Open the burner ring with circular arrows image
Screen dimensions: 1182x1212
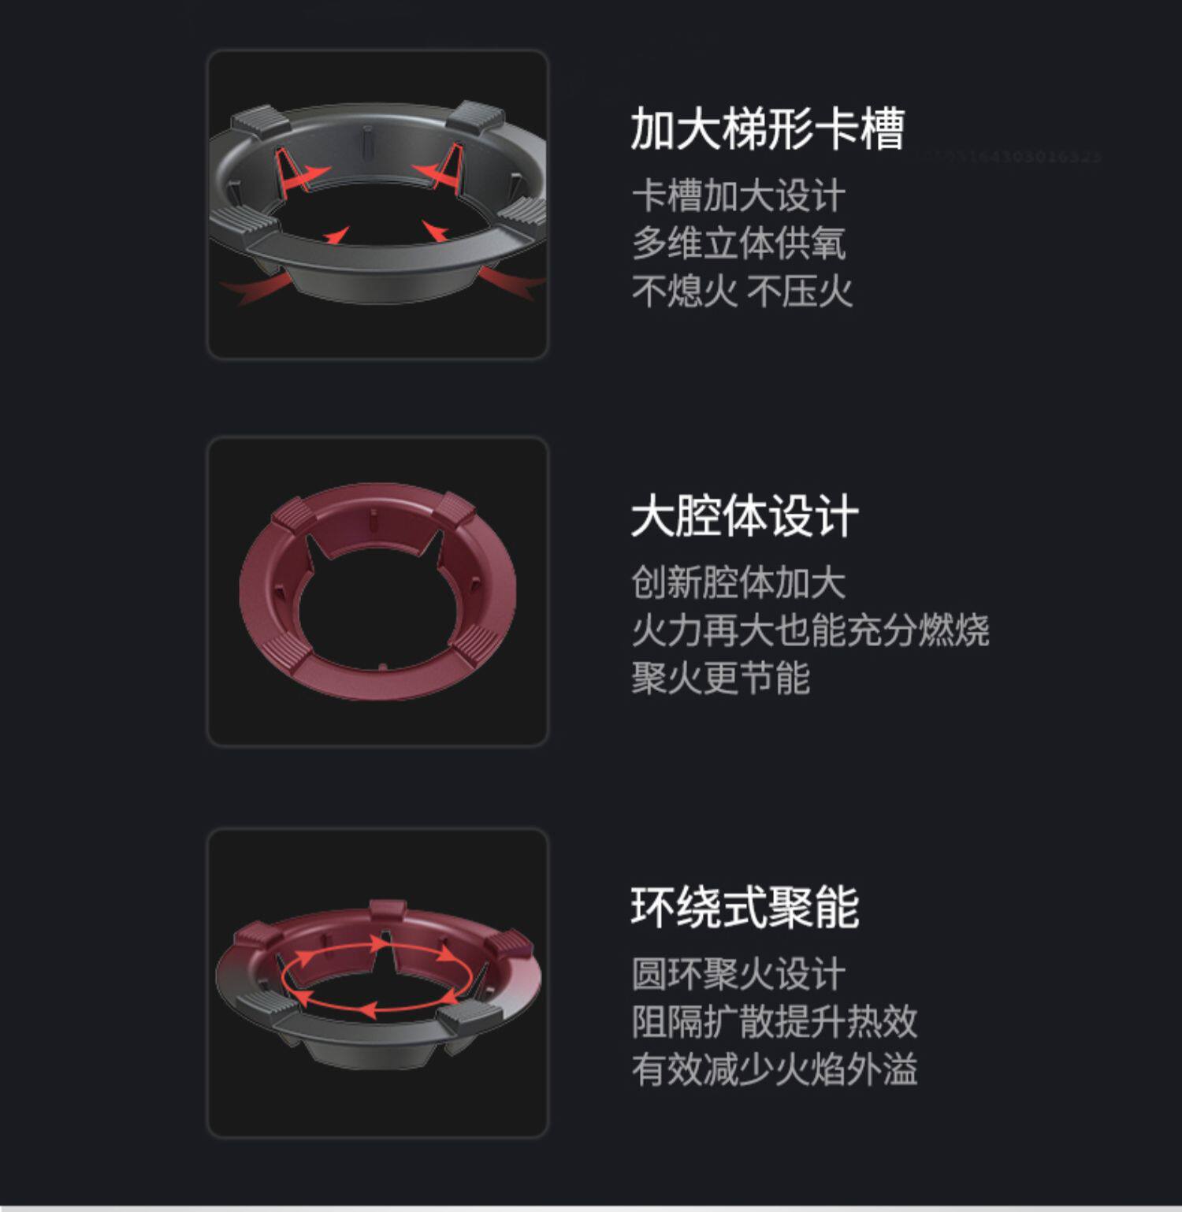click(x=377, y=982)
